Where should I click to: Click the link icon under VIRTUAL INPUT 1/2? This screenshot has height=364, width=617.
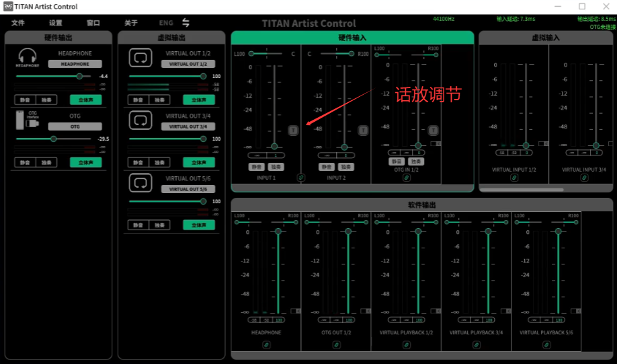[514, 178]
